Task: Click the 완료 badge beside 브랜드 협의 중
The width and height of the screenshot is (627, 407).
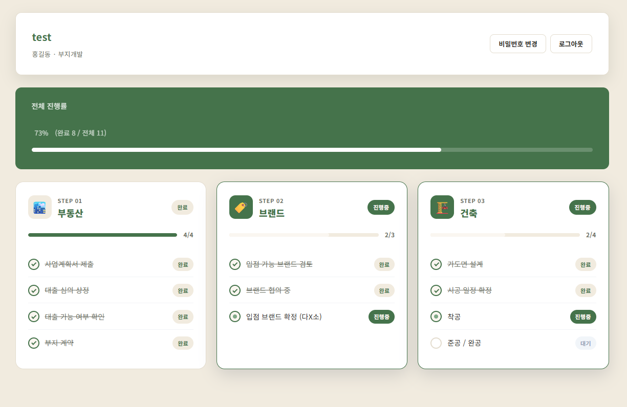Action: [384, 291]
